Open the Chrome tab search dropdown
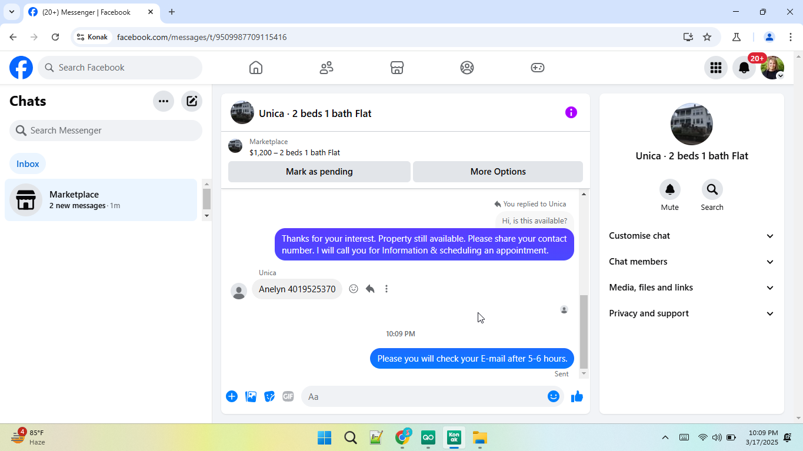The width and height of the screenshot is (803, 451). click(12, 12)
